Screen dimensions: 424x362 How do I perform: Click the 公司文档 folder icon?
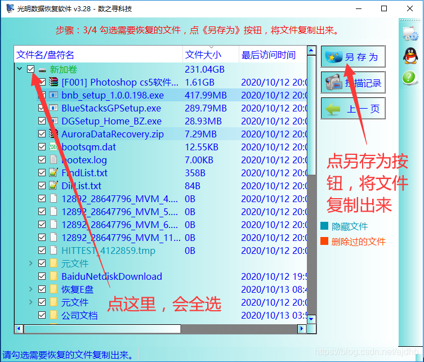pos(53,315)
